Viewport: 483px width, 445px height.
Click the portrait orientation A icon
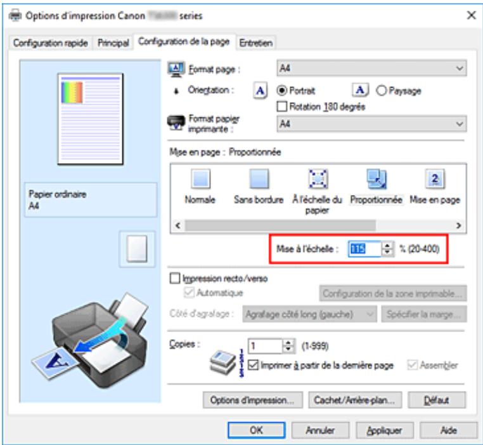(x=261, y=91)
